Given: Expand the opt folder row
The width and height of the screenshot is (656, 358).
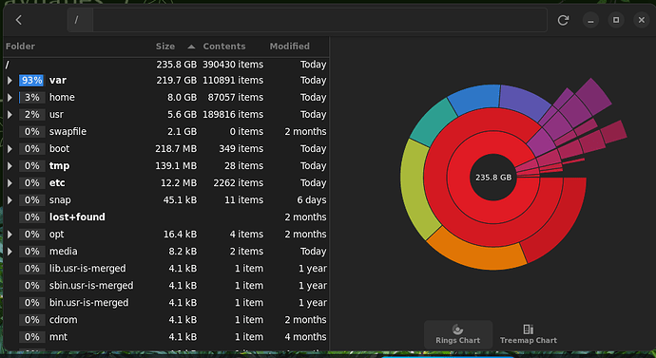Looking at the screenshot, I should tap(10, 235).
